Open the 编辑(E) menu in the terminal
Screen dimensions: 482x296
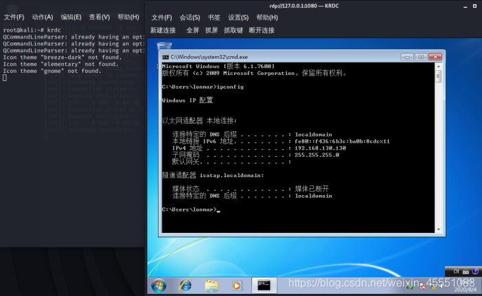click(x=71, y=17)
